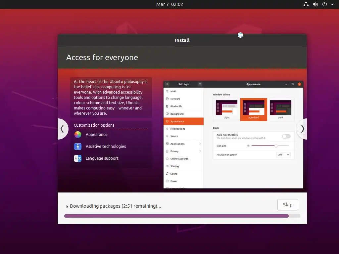Image resolution: width=339 pixels, height=254 pixels.
Task: Open the clock showing Mar 7 02:02
Action: (169, 4)
